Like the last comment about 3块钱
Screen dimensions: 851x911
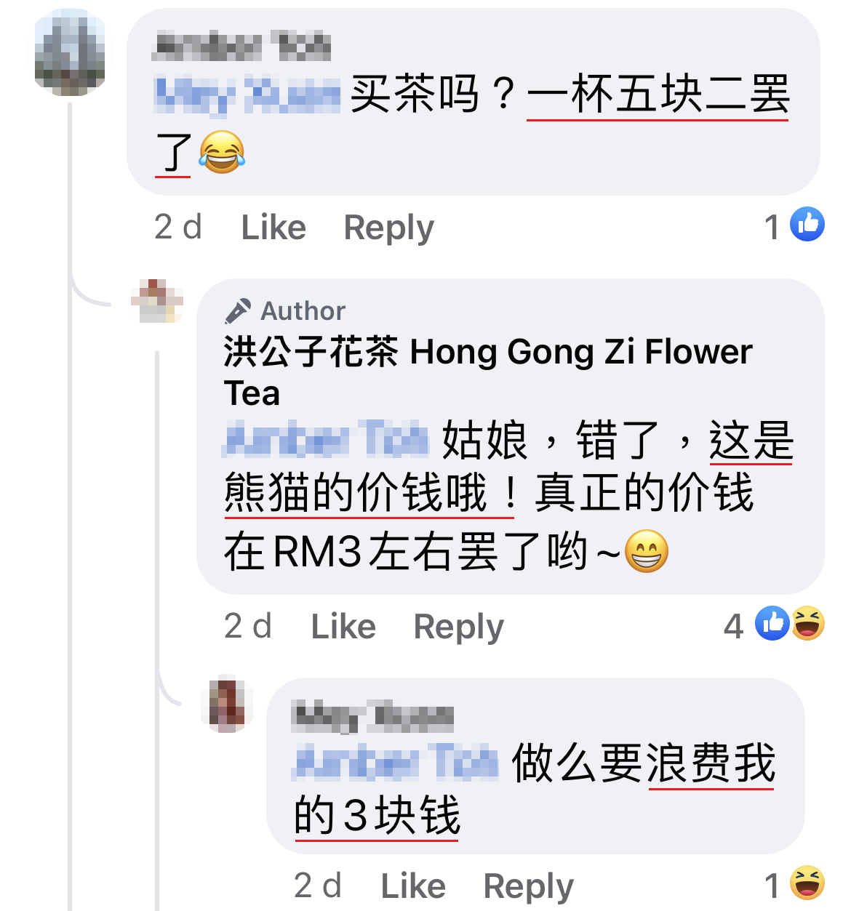tap(413, 886)
